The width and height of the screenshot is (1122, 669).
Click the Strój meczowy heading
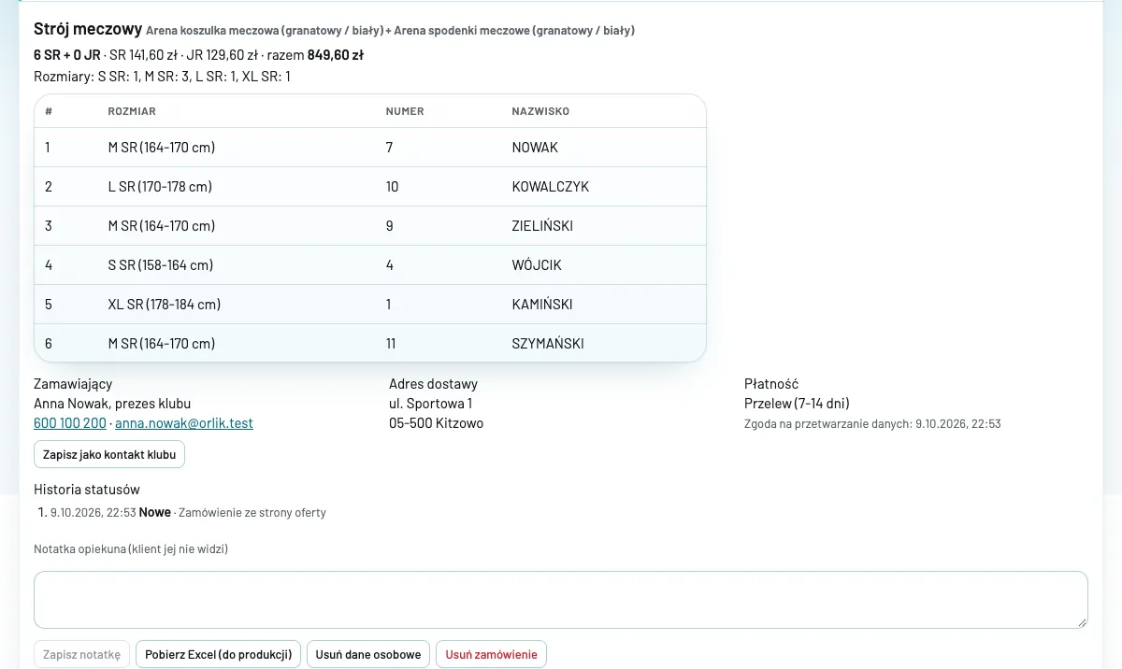click(x=88, y=30)
